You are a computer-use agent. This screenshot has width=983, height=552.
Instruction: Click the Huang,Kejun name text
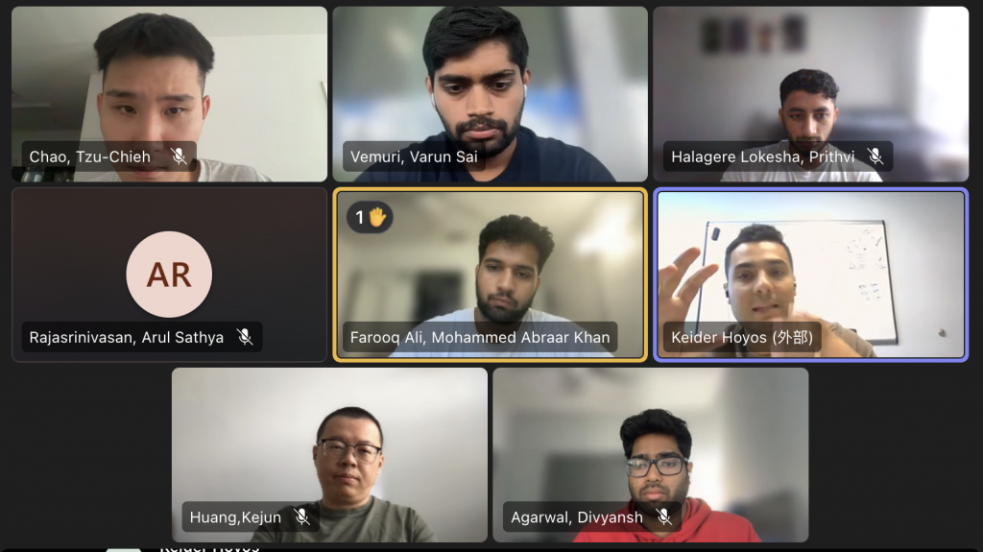(x=235, y=516)
